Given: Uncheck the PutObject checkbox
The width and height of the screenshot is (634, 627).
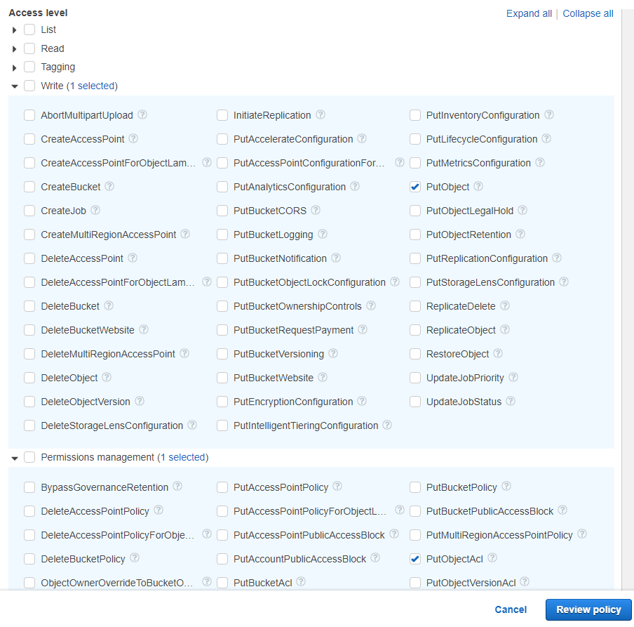Looking at the screenshot, I should (415, 187).
